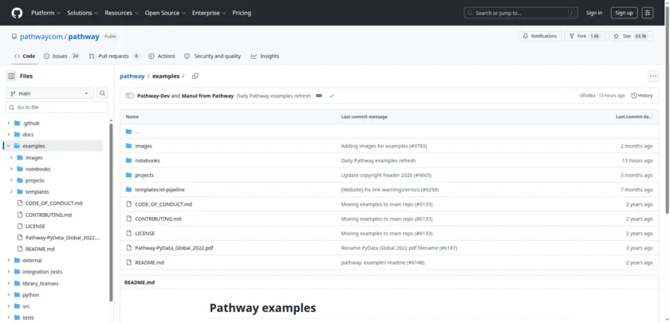Click the parent directory folder icon
This screenshot has width=670, height=323.
click(x=128, y=132)
